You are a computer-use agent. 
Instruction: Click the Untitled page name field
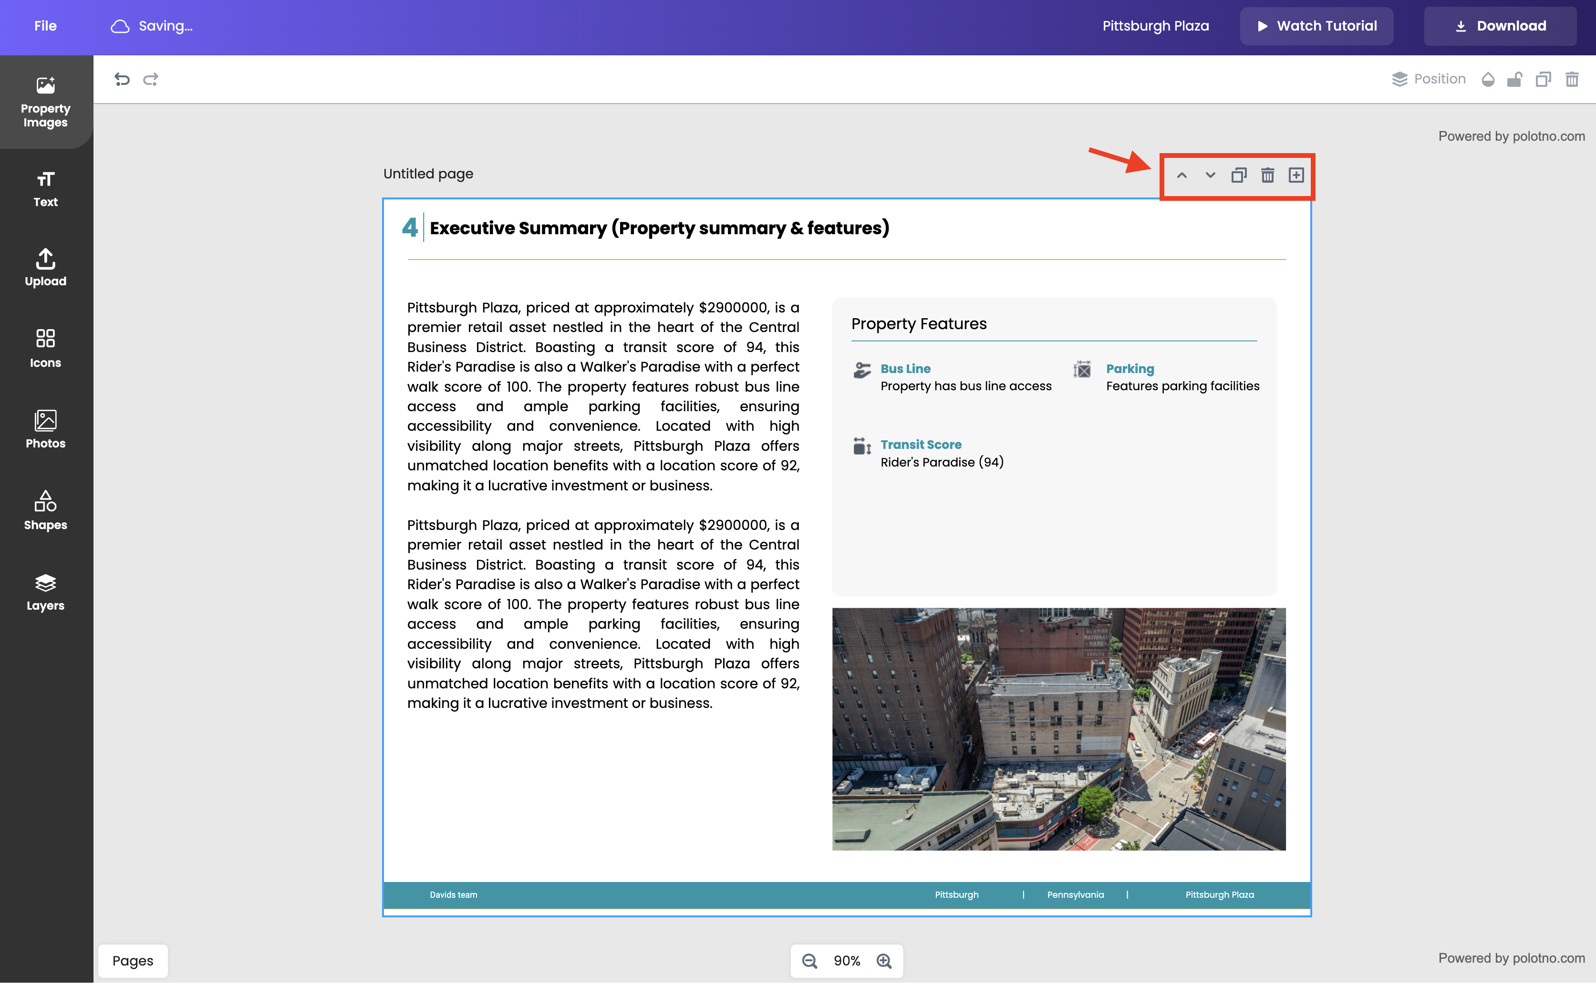click(428, 174)
